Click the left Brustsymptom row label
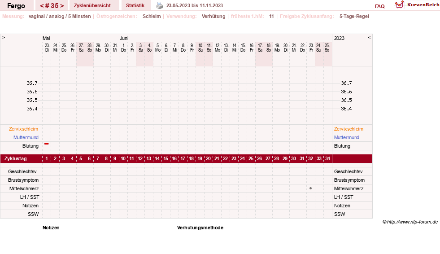 (x=23, y=180)
